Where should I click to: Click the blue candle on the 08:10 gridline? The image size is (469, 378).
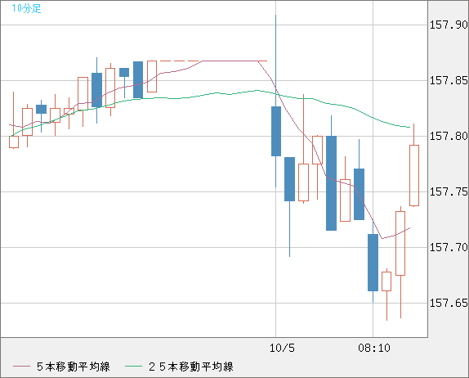373,263
